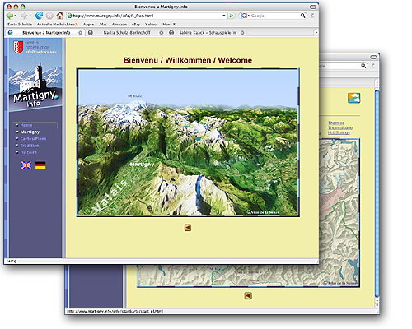
Task: Close the Sabine Kaack tab
Action: coord(242,33)
